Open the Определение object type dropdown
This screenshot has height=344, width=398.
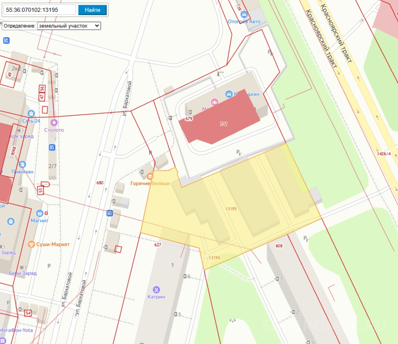(x=68, y=25)
